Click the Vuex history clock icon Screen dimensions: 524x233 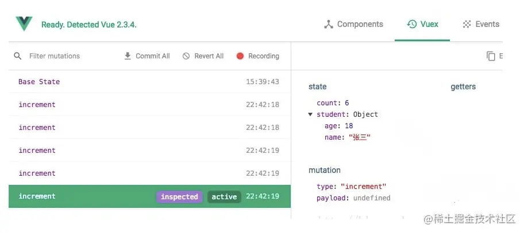pyautogui.click(x=412, y=24)
